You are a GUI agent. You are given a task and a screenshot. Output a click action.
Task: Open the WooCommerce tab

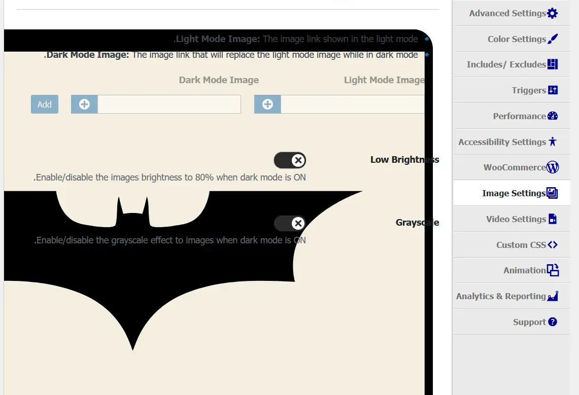click(512, 167)
